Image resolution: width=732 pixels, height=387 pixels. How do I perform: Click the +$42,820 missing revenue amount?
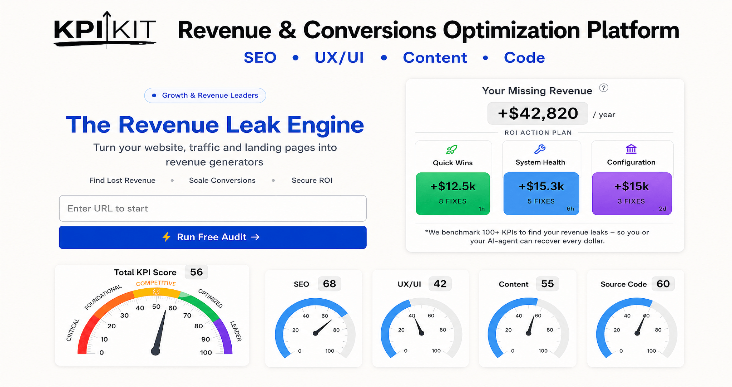click(x=538, y=113)
